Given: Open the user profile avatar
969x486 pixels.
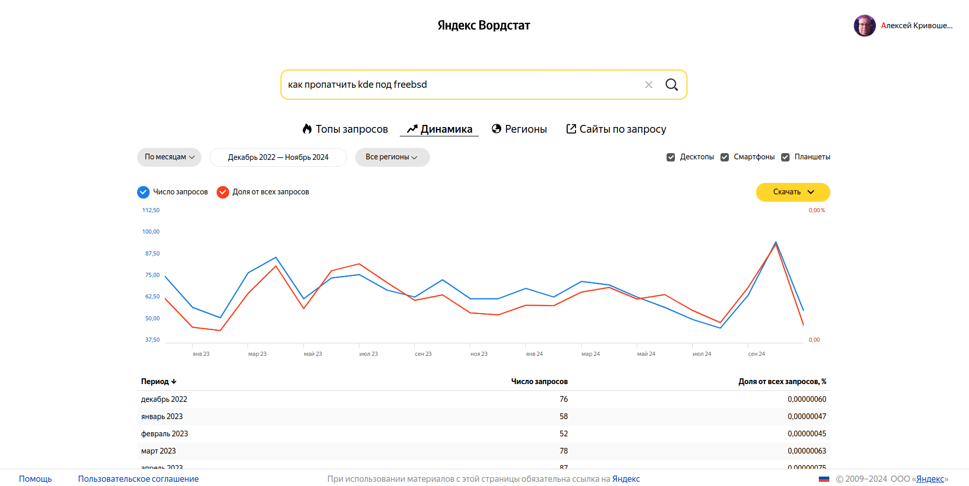Looking at the screenshot, I should click(865, 26).
